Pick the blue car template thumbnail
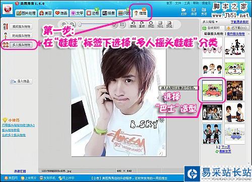252x182 pixels. [x=235, y=134]
